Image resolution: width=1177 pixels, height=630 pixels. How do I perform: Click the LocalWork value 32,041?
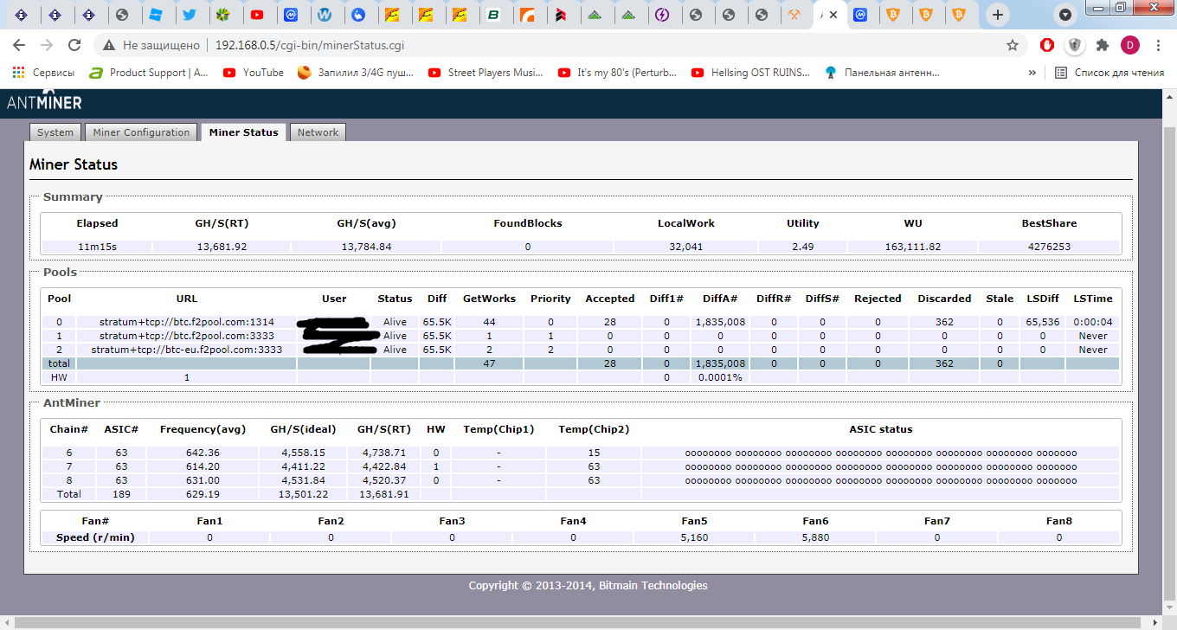tap(685, 247)
